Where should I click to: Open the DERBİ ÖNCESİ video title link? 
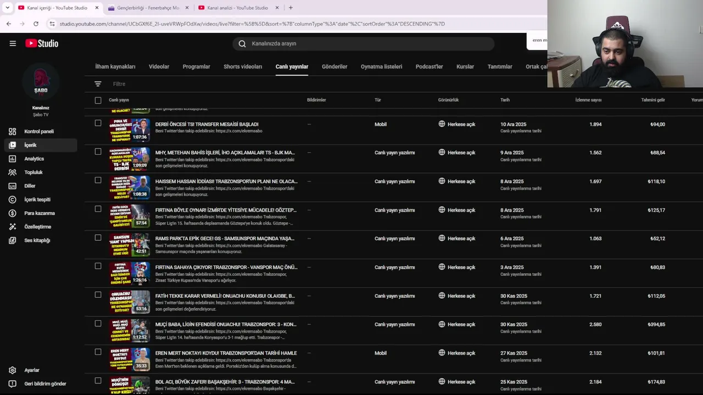pyautogui.click(x=207, y=125)
